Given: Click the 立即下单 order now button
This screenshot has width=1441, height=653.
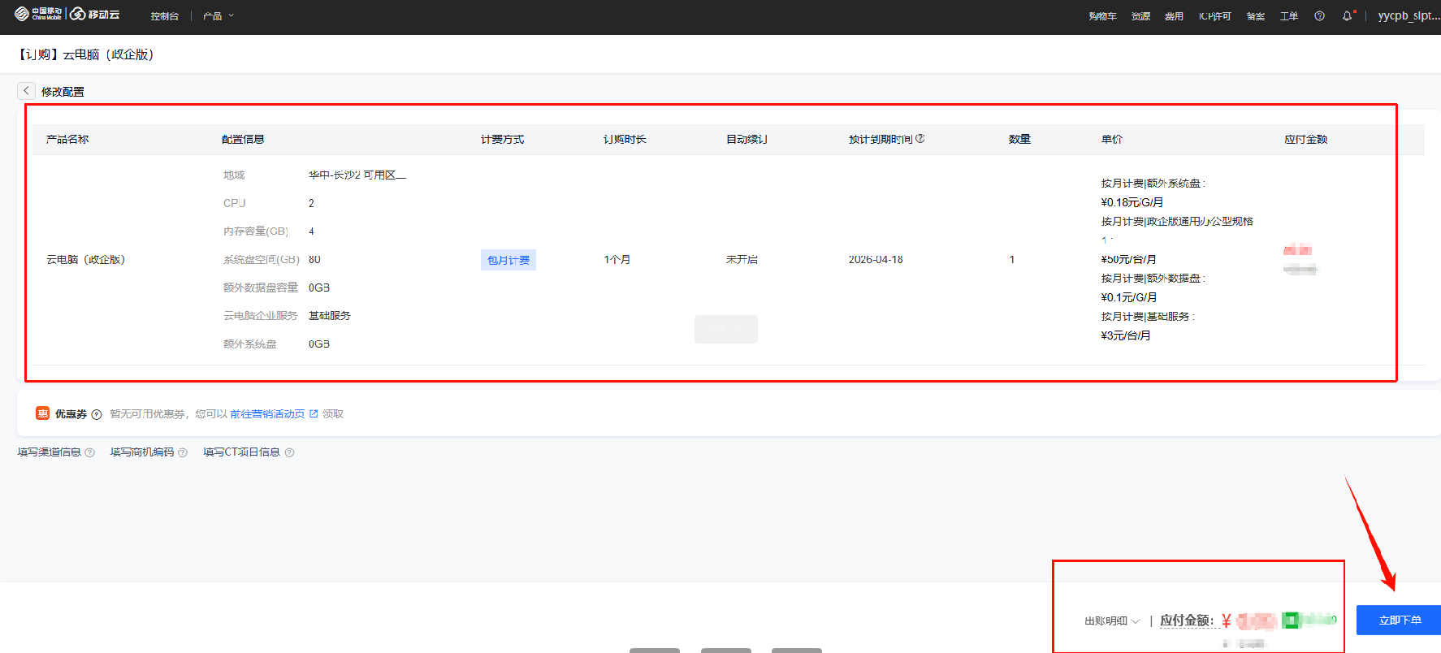Looking at the screenshot, I should 1399,620.
